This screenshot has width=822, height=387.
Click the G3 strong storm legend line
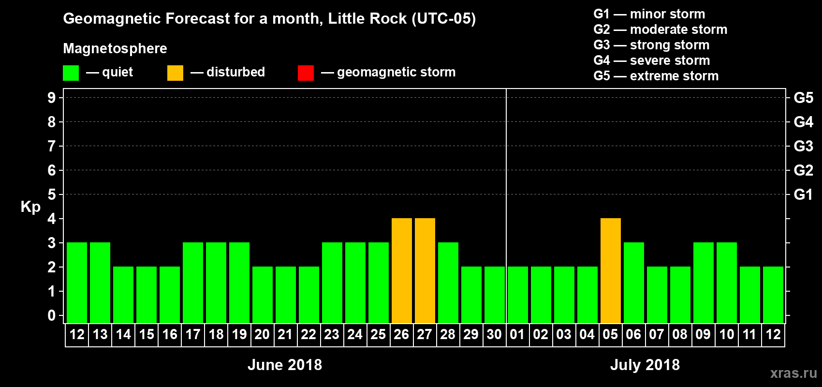pyautogui.click(x=651, y=45)
